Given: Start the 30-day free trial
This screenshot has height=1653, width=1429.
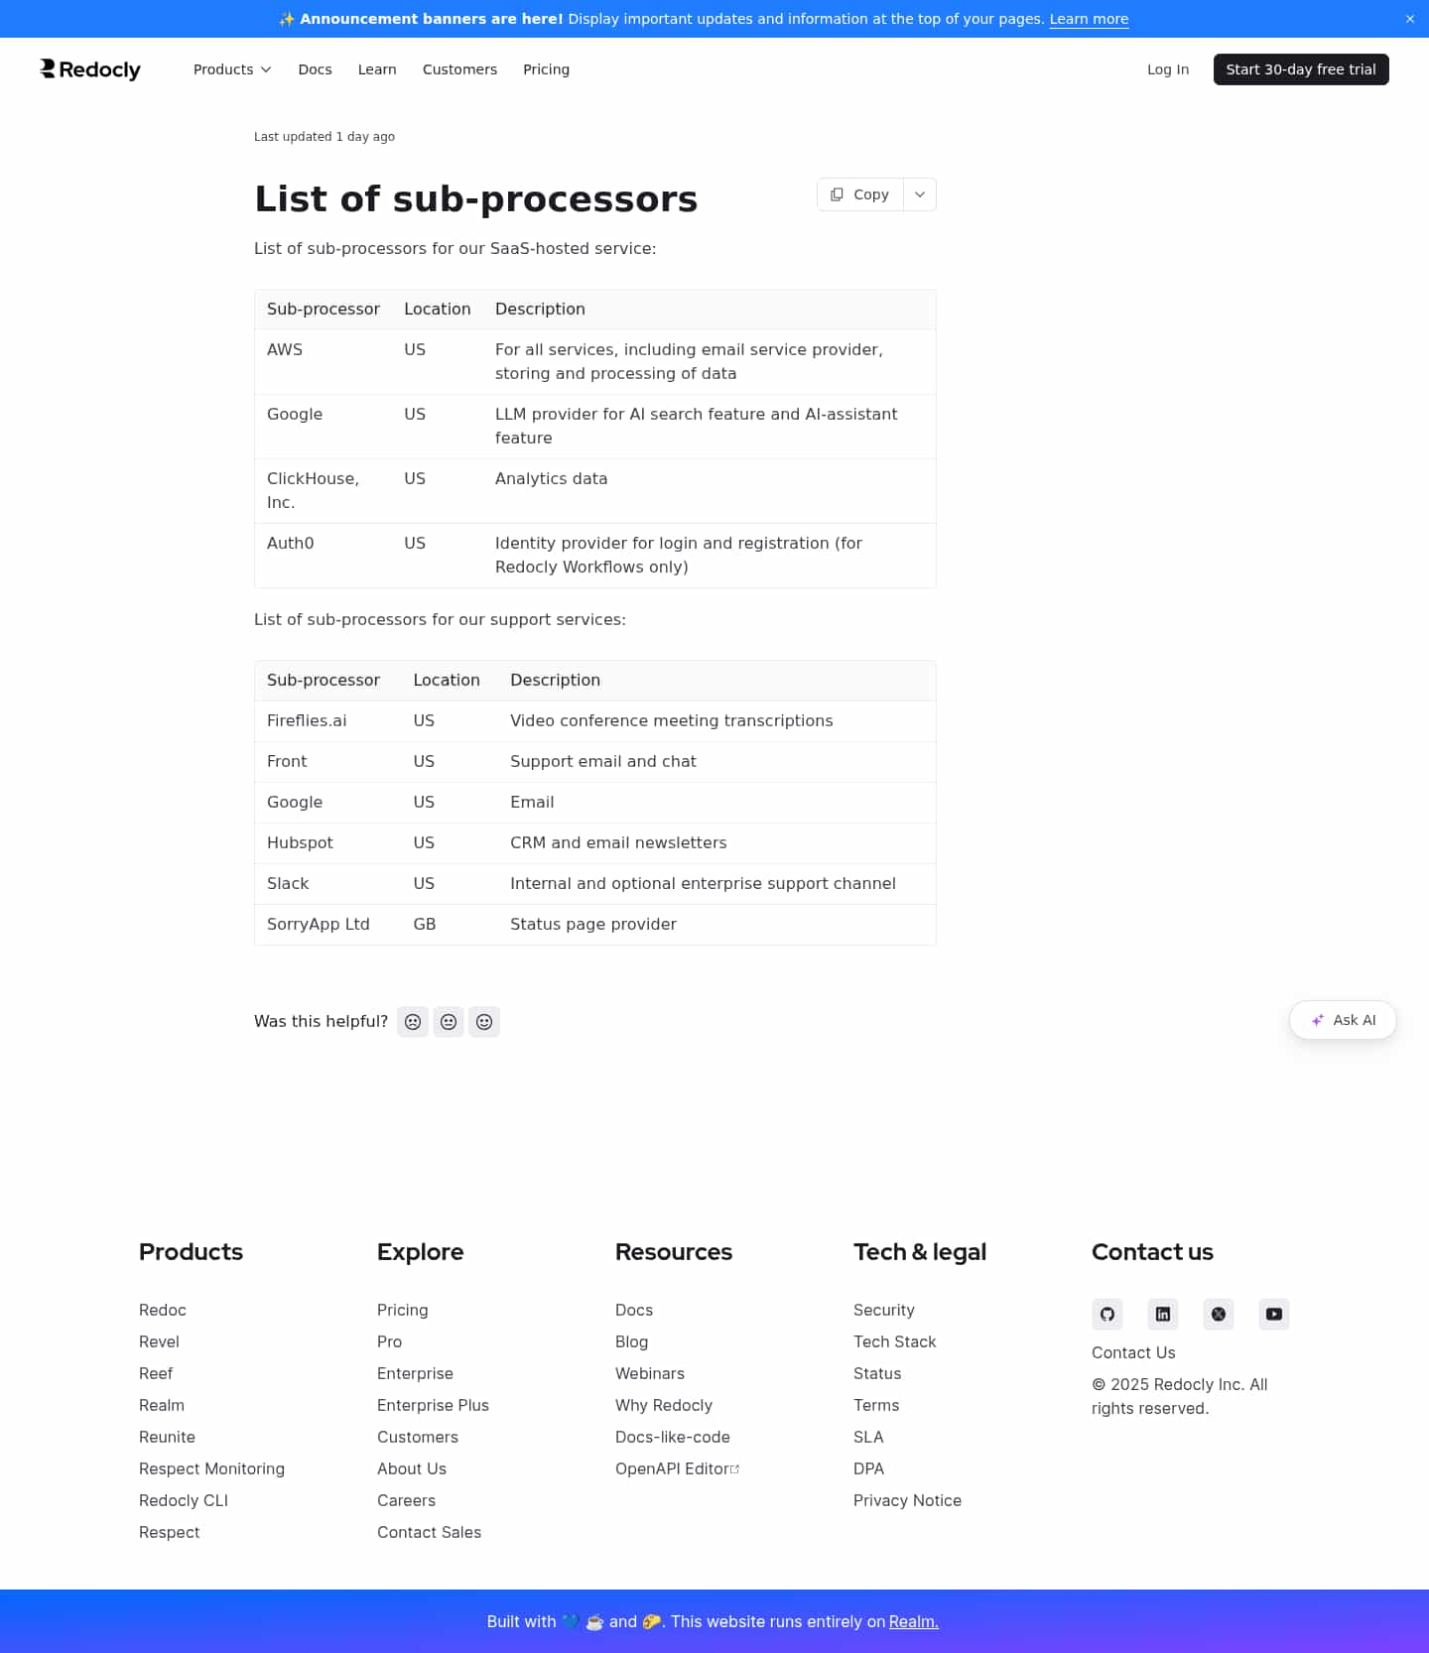Looking at the screenshot, I should click(x=1301, y=69).
